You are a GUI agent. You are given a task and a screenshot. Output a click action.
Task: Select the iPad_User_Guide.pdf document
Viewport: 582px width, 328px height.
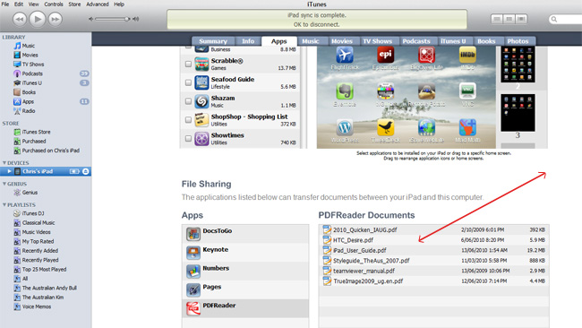pos(434,250)
